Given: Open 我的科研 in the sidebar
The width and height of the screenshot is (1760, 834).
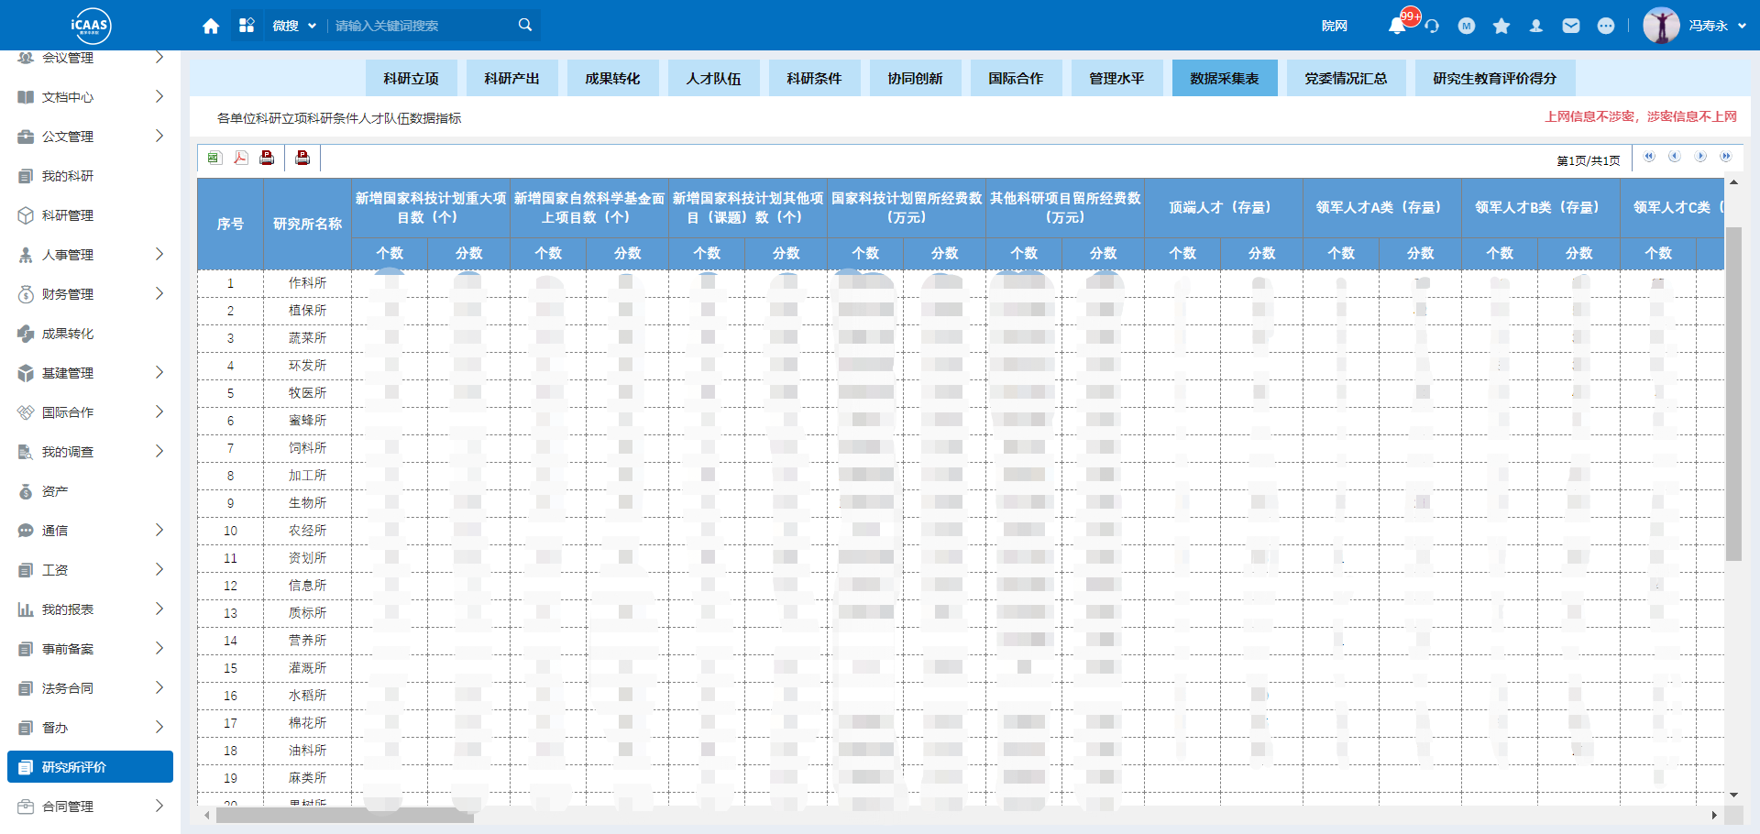Looking at the screenshot, I should tap(68, 176).
